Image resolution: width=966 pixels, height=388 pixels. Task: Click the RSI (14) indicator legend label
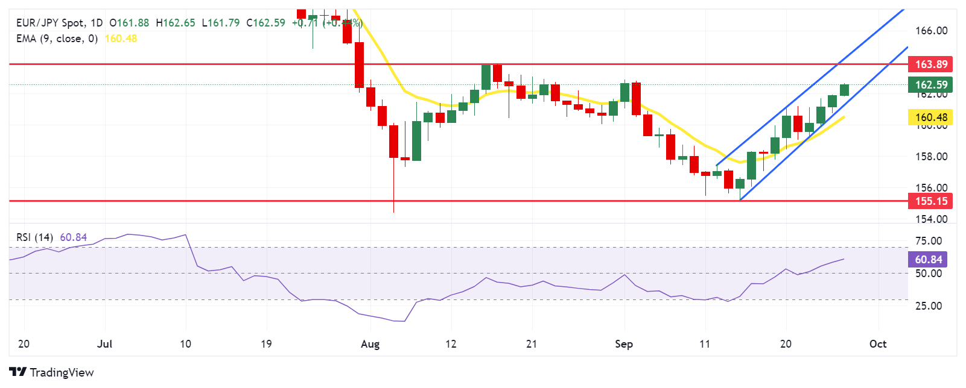pos(34,237)
